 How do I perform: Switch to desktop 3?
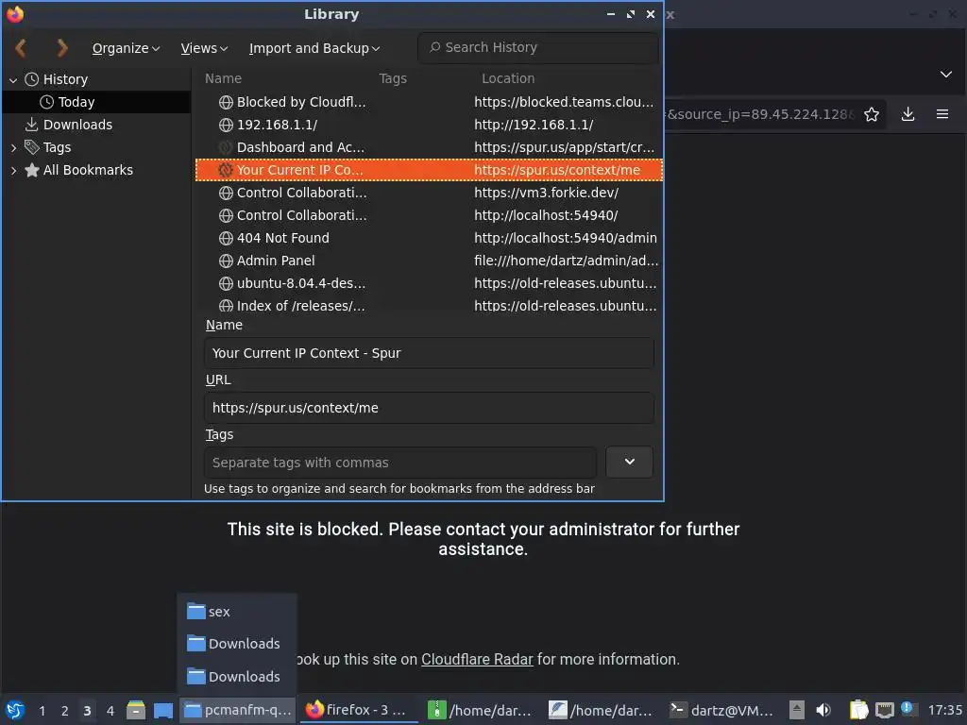(x=87, y=711)
